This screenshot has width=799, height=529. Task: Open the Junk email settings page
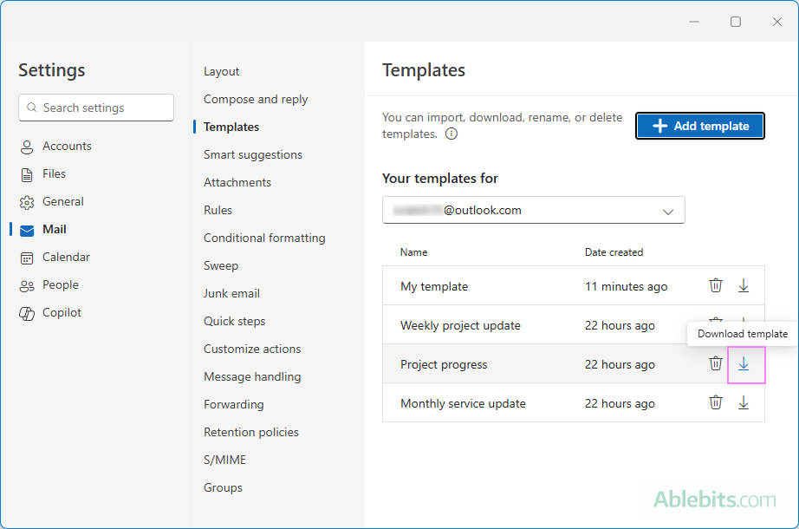231,293
